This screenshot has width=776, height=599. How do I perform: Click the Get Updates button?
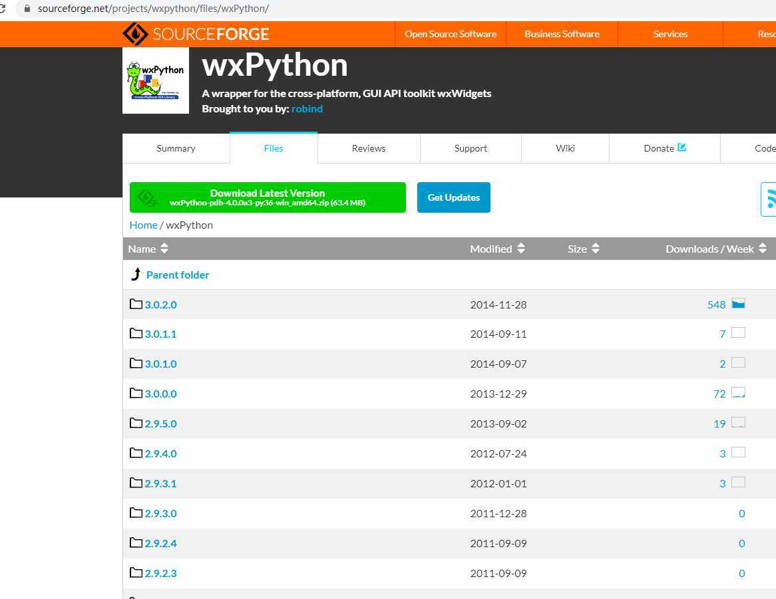click(x=454, y=197)
